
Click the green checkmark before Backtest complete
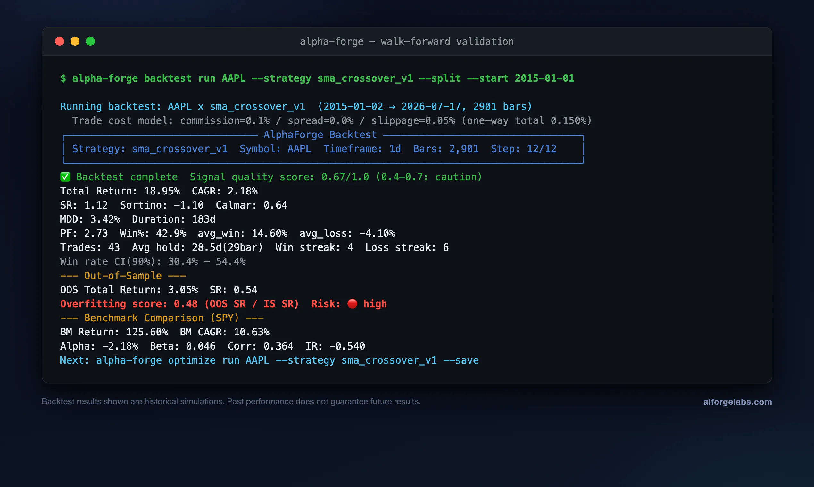click(65, 177)
